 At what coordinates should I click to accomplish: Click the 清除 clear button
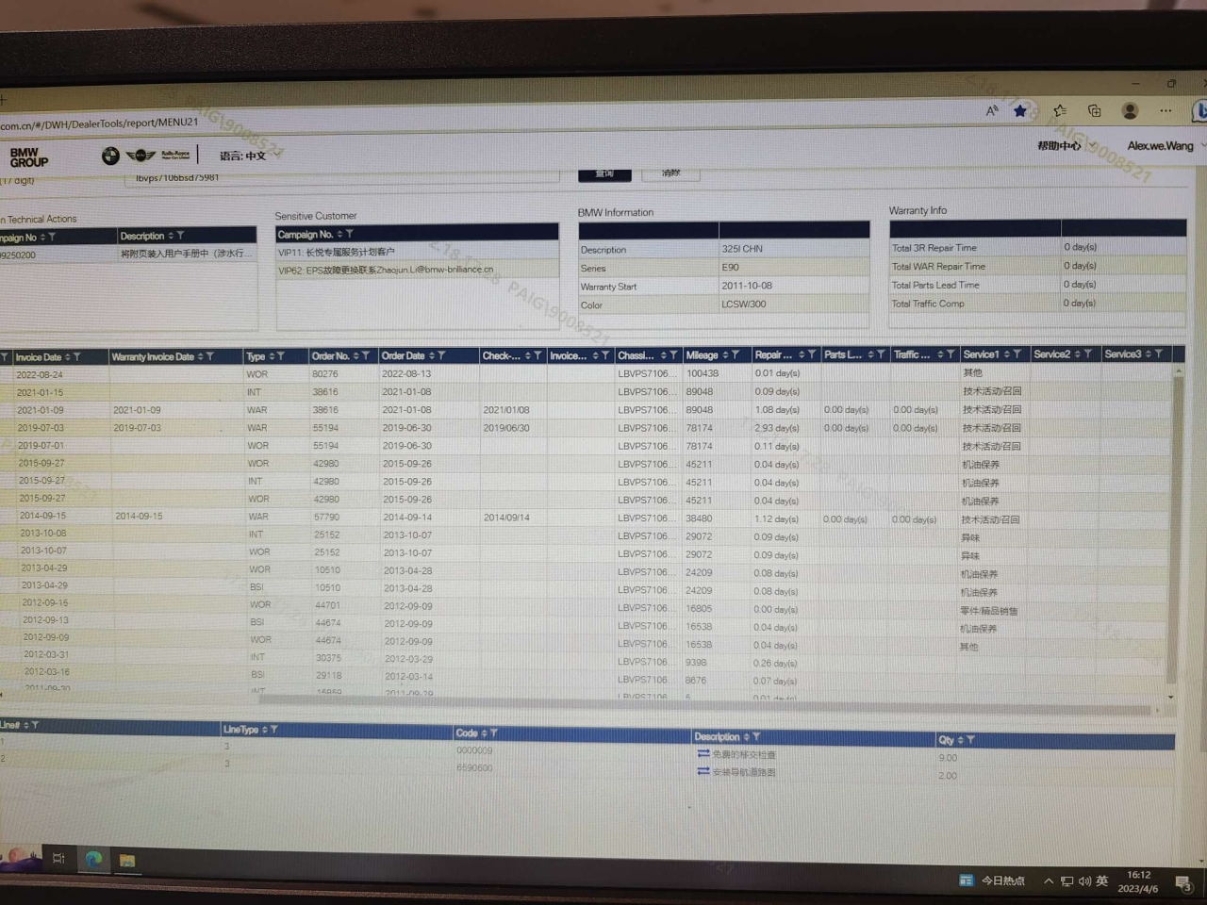[x=671, y=174]
